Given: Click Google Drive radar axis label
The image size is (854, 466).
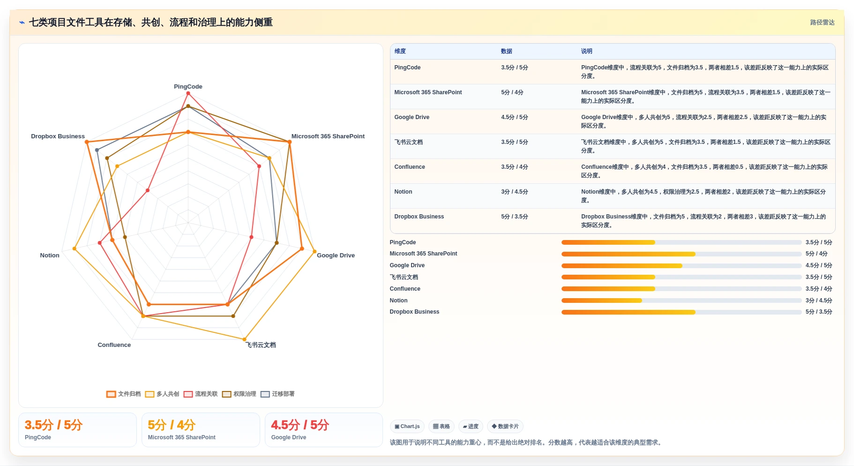Looking at the screenshot, I should point(336,256).
